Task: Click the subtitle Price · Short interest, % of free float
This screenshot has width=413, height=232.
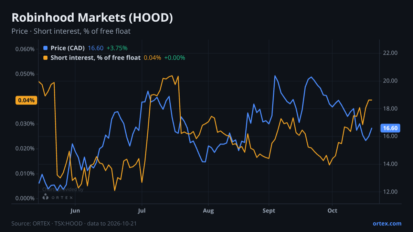Action: pyautogui.click(x=71, y=31)
